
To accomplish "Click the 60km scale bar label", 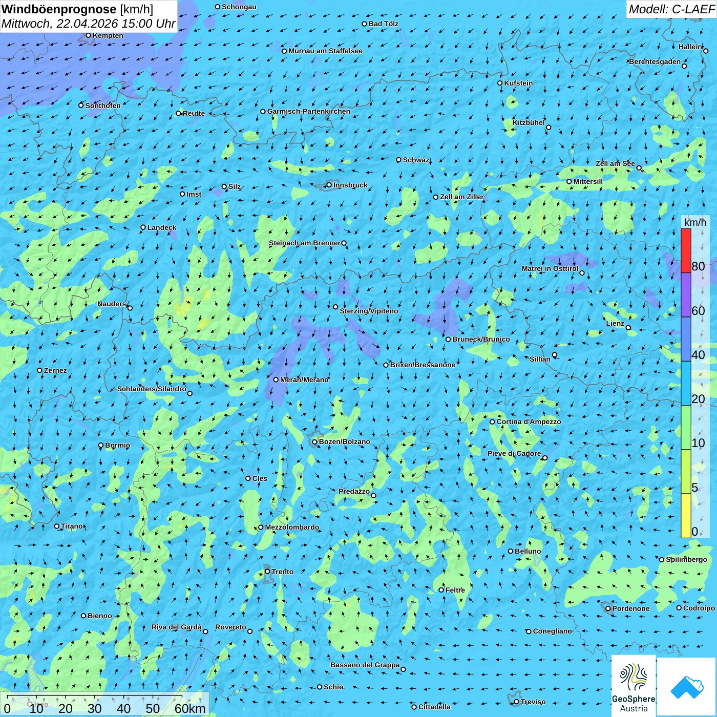I will (x=190, y=708).
